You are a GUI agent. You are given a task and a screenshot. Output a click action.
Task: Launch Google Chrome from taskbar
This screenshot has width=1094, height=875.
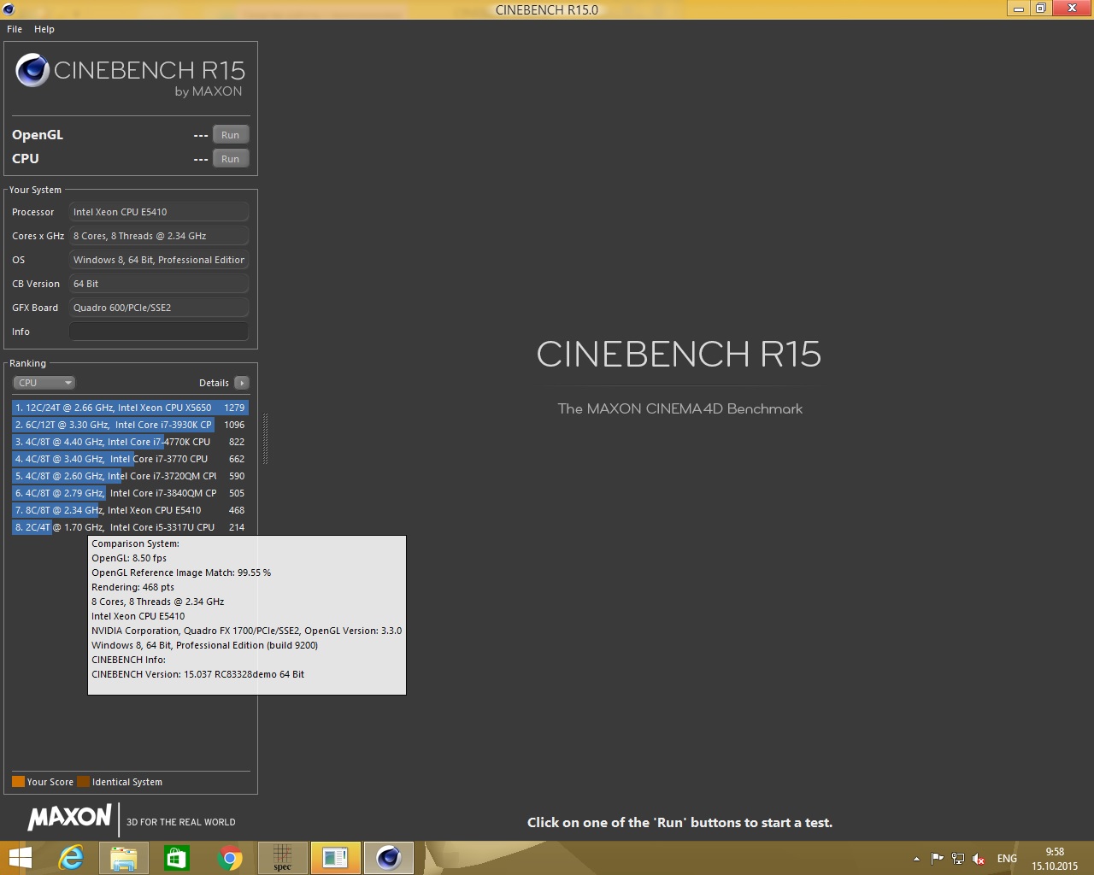tap(230, 858)
